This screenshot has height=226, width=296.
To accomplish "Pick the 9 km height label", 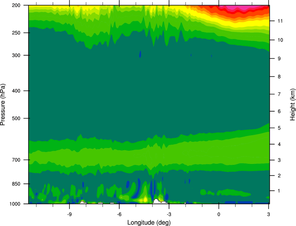I will coord(279,59).
